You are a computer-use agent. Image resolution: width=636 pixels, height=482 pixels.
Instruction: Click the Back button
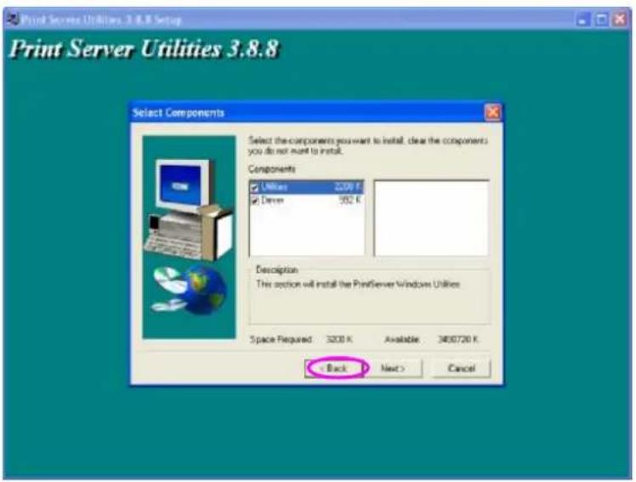point(336,368)
